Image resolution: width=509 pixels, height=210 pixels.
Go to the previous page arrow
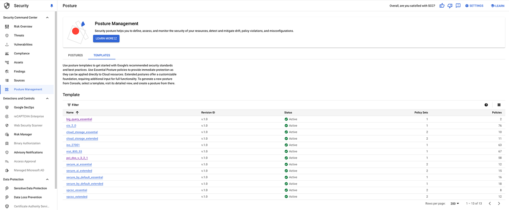coord(490,204)
